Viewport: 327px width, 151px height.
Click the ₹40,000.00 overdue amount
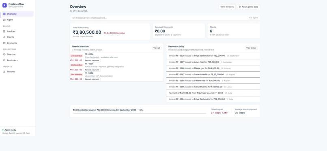tap(76, 70)
